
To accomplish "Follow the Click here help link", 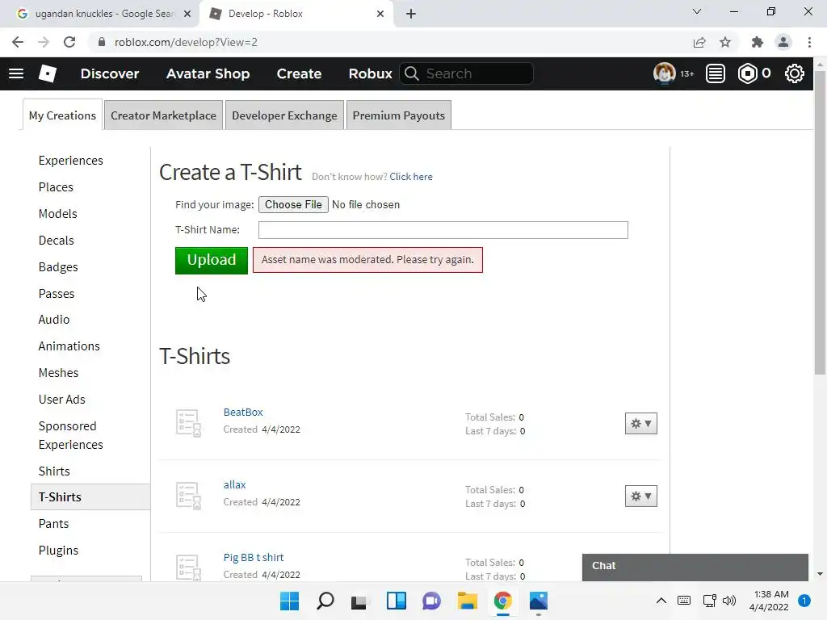I will [411, 177].
